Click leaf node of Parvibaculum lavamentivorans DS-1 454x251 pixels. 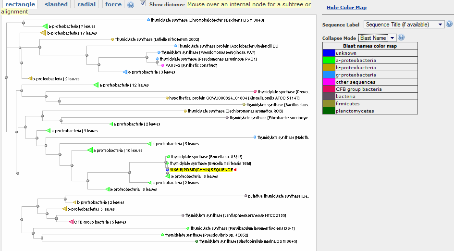point(188,228)
